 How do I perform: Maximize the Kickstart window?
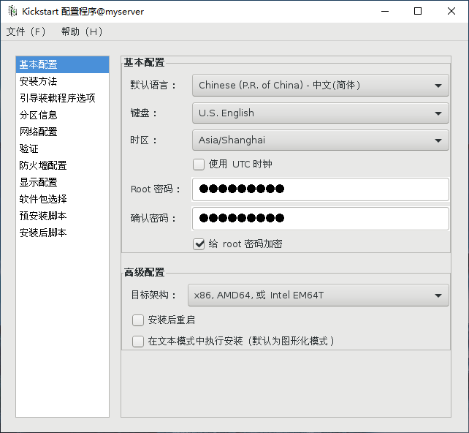click(x=418, y=12)
